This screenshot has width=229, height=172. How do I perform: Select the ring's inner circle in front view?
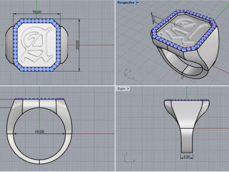(x=39, y=133)
